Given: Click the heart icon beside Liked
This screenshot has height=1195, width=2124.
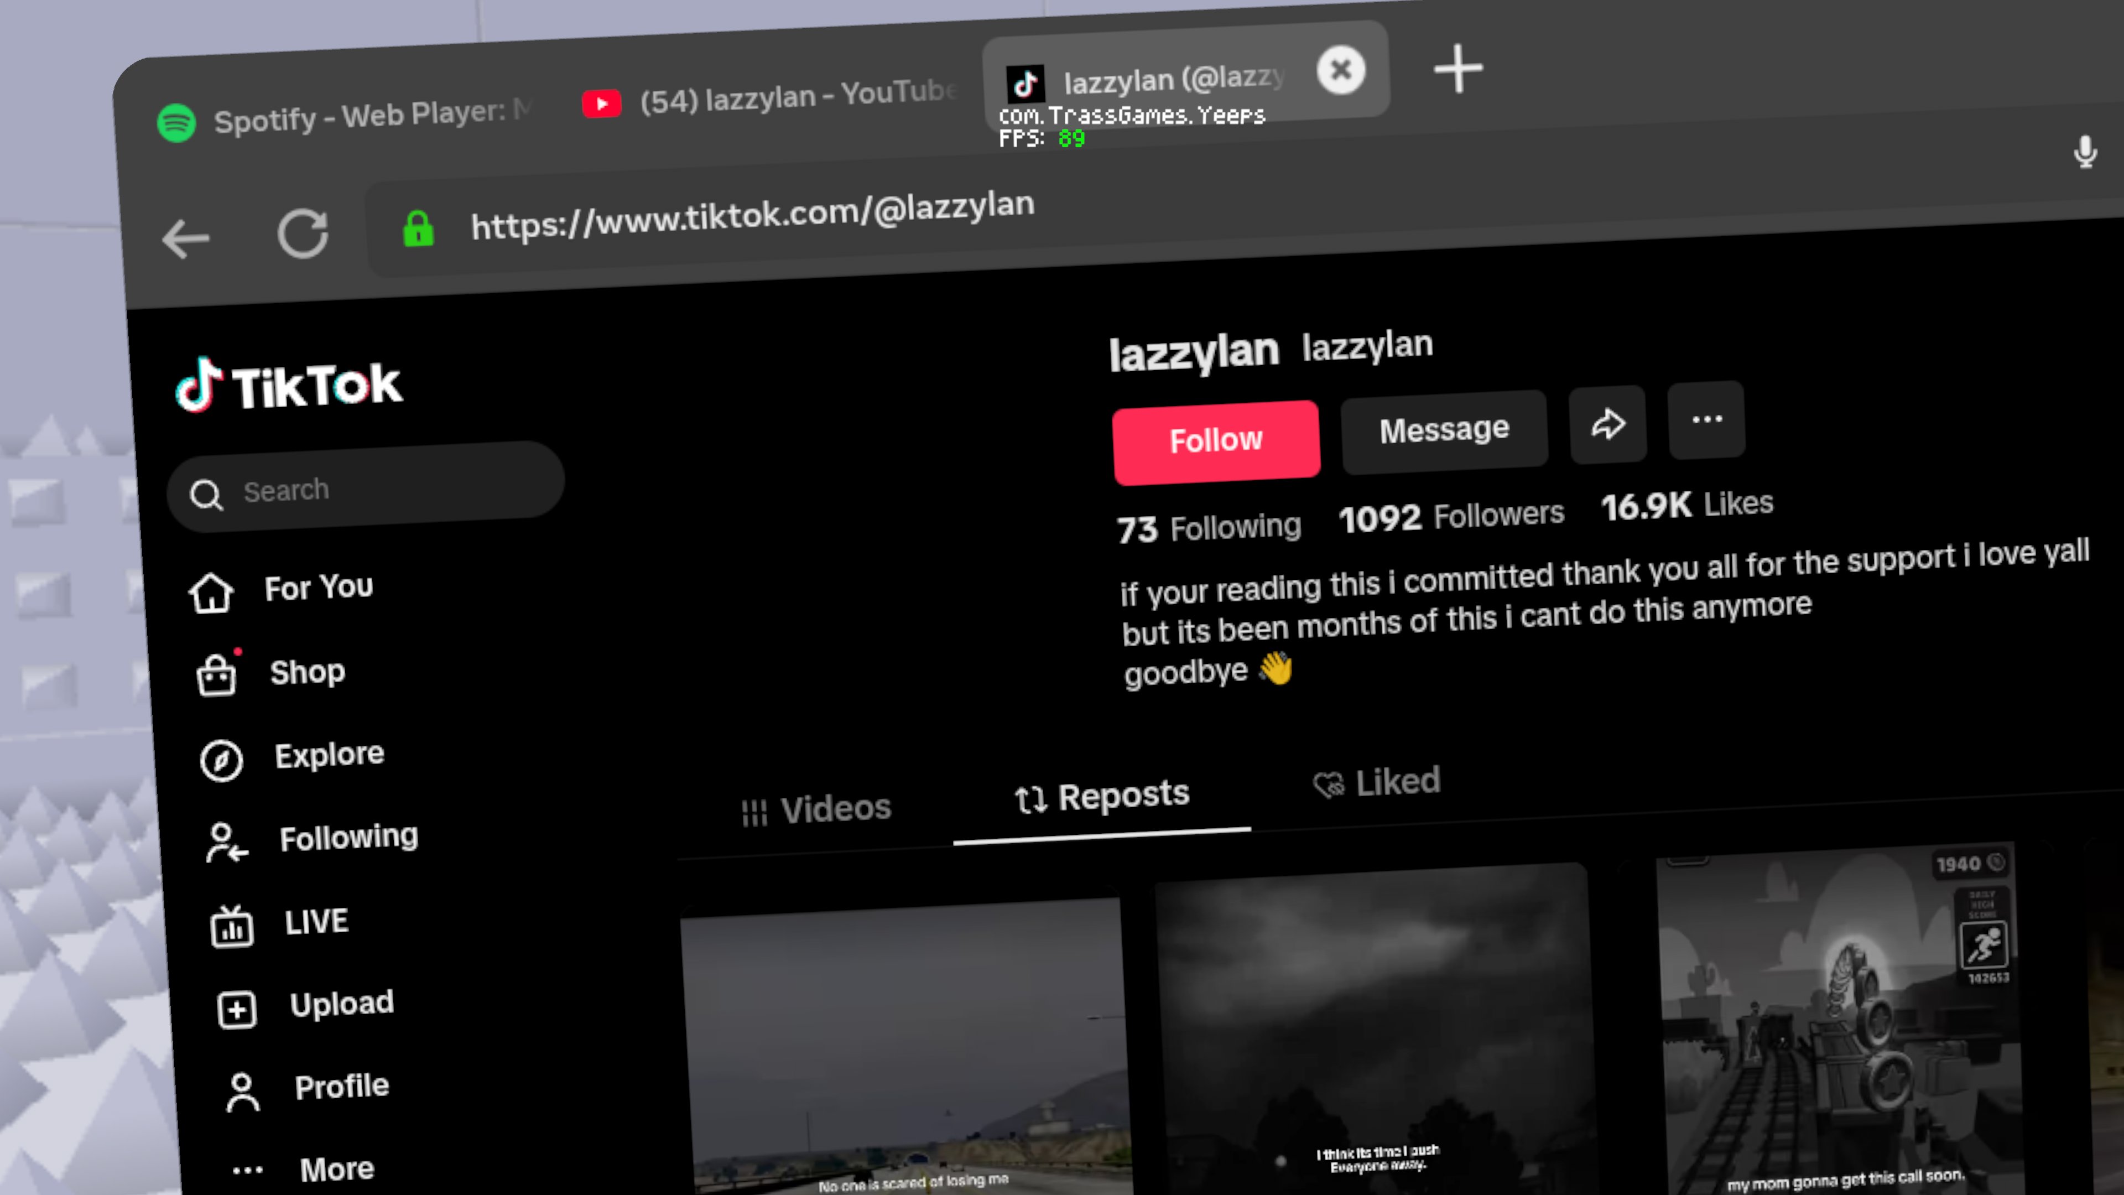Looking at the screenshot, I should pos(1328,784).
